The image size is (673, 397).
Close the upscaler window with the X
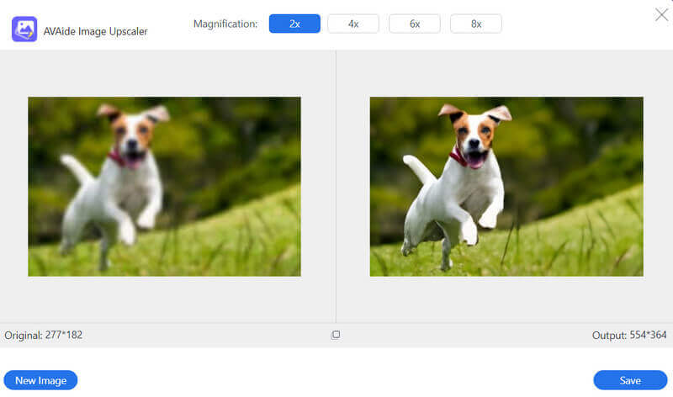tap(661, 14)
